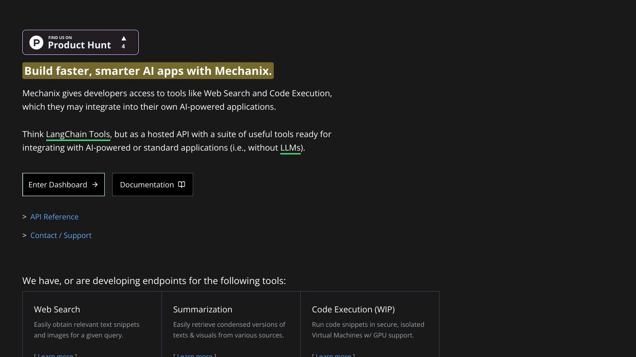
Task: Click paragraph starting 'Mechanix gives developers access'
Action: click(x=177, y=100)
